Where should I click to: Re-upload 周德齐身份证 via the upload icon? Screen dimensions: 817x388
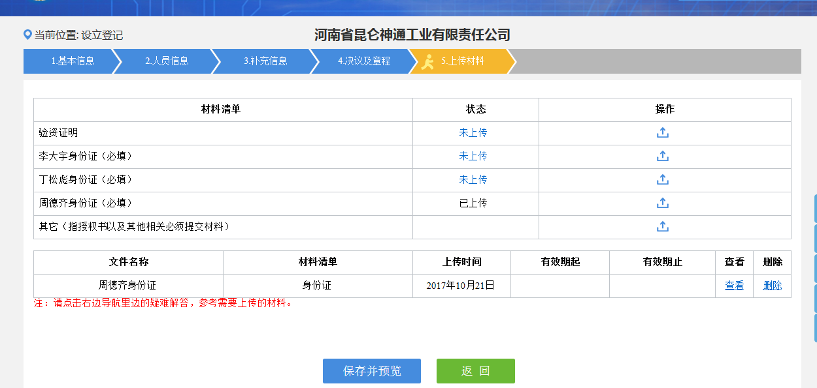663,203
